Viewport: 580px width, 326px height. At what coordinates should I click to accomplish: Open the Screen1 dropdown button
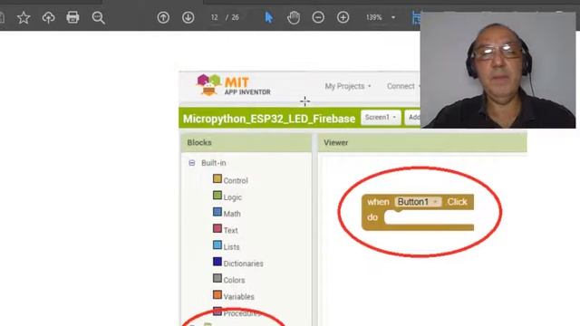pyautogui.click(x=381, y=118)
